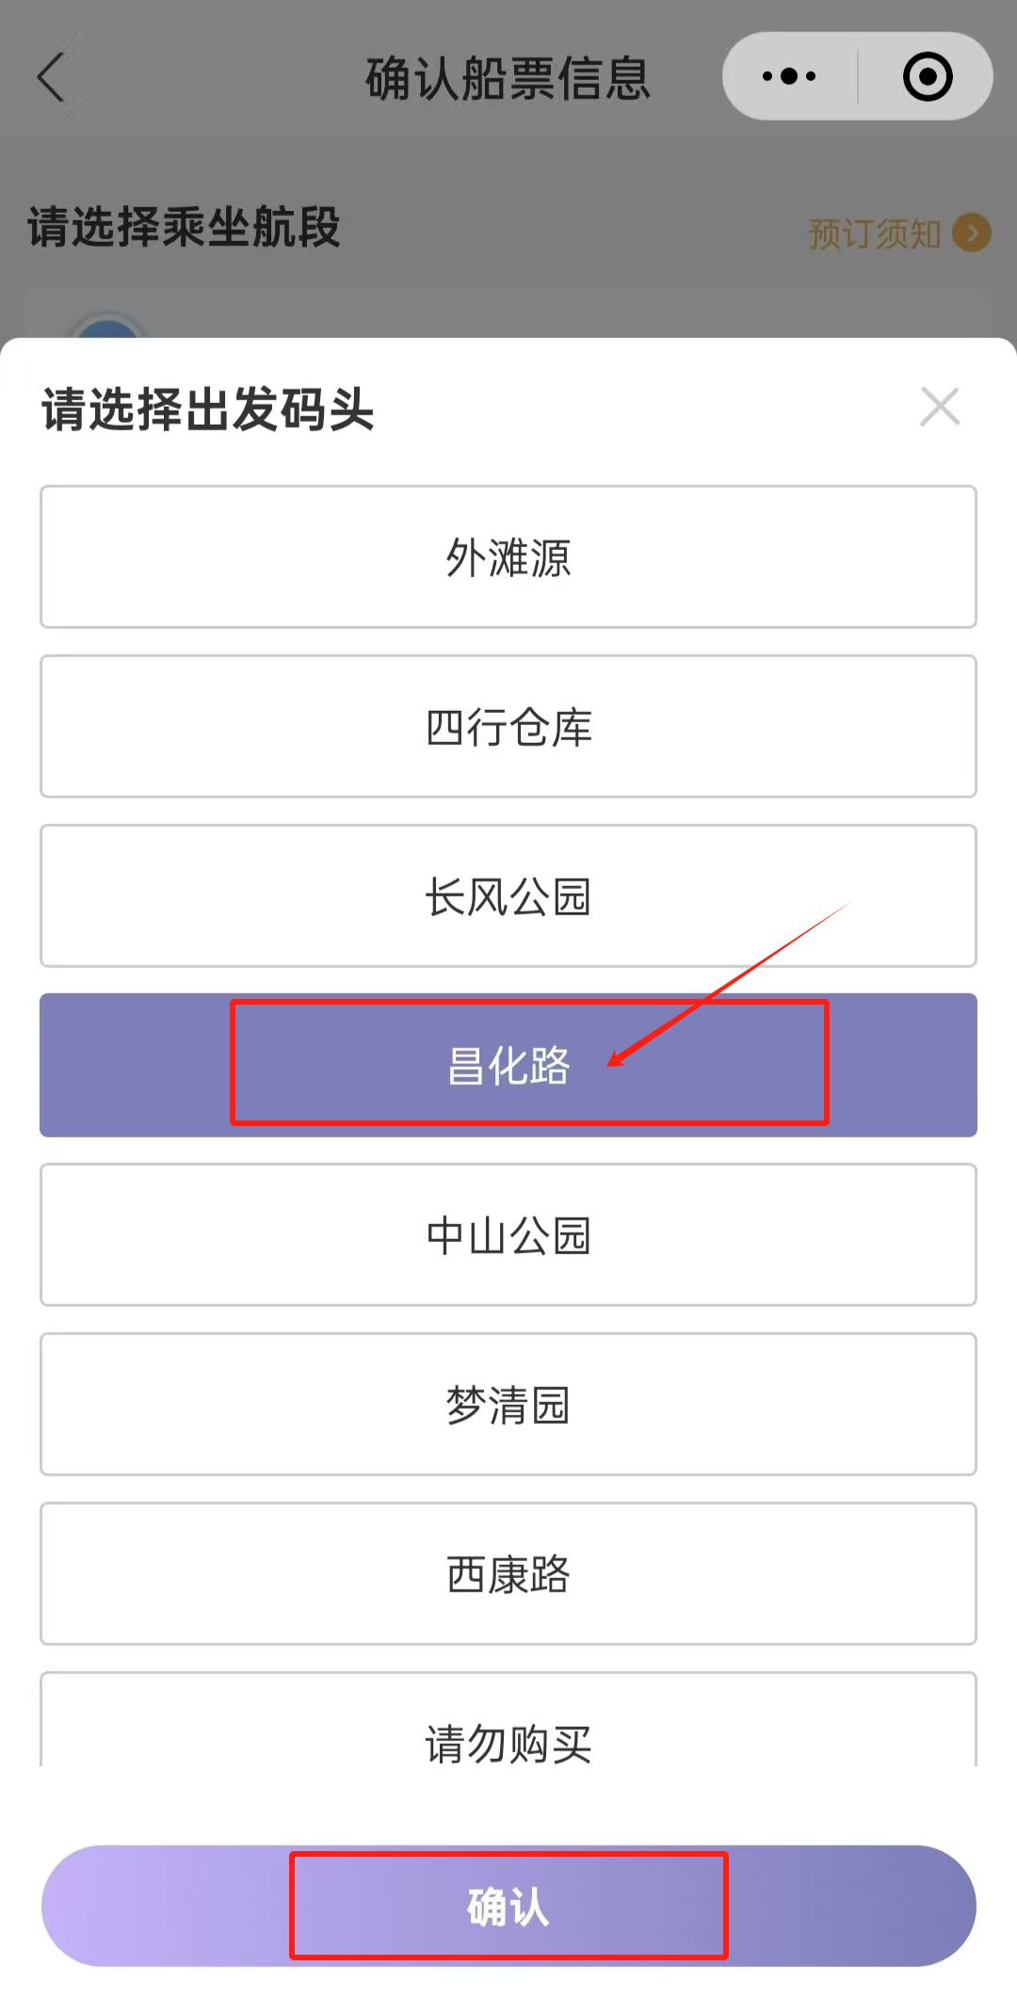Tap the orange arrow beside 预订须知
1017x2014 pixels.
tap(971, 233)
